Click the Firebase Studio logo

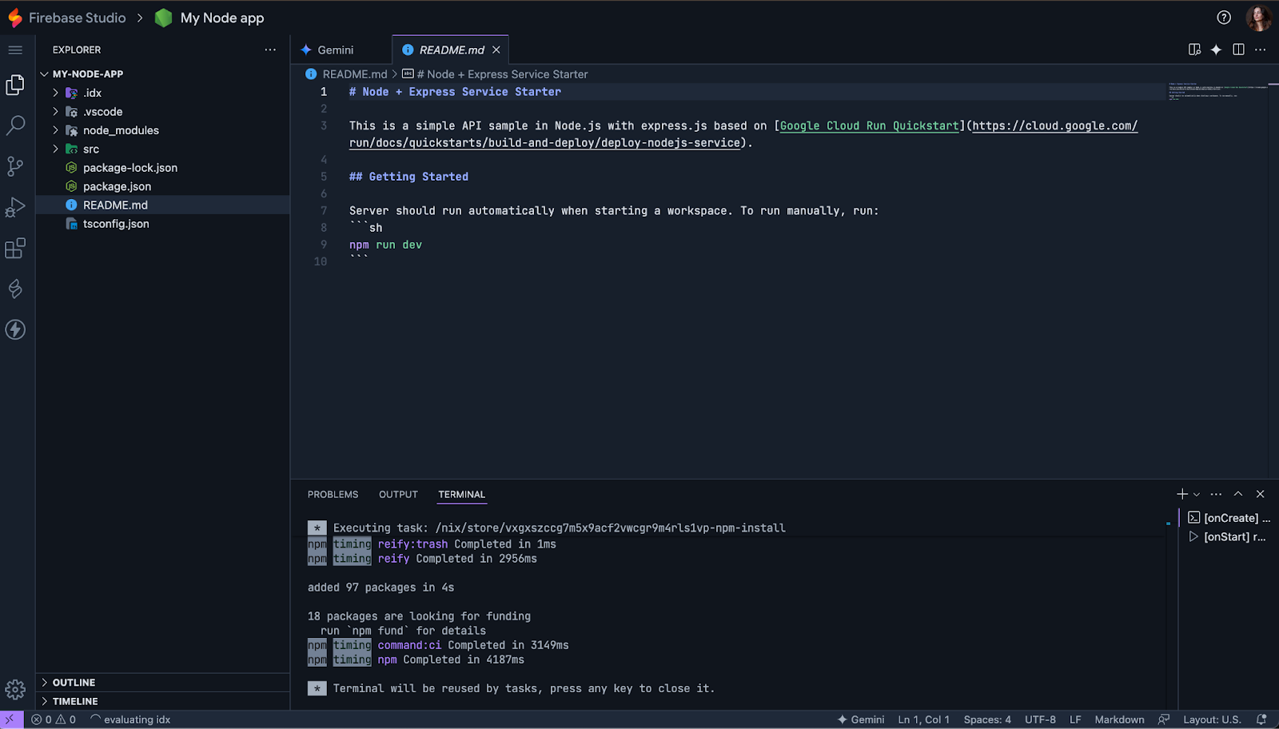pos(14,18)
